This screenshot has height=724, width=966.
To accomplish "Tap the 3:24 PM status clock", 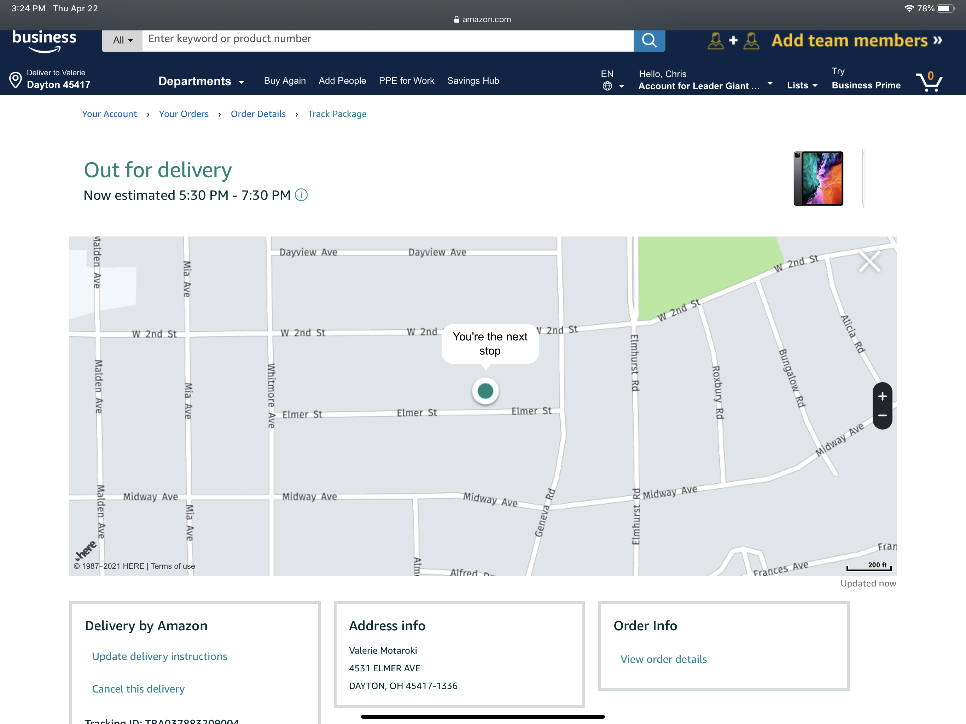I will pos(28,8).
